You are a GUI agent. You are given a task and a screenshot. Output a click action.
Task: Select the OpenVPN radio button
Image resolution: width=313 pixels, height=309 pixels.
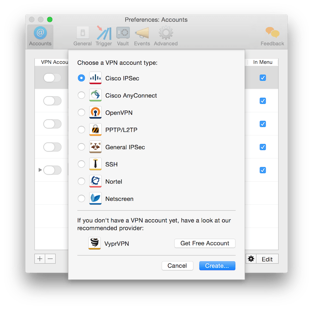tap(81, 113)
